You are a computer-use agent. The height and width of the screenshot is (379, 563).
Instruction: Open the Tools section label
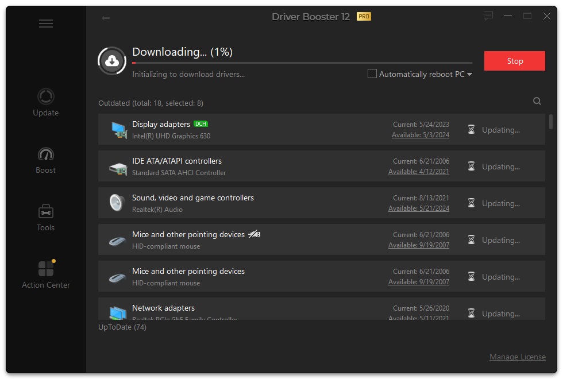point(45,227)
